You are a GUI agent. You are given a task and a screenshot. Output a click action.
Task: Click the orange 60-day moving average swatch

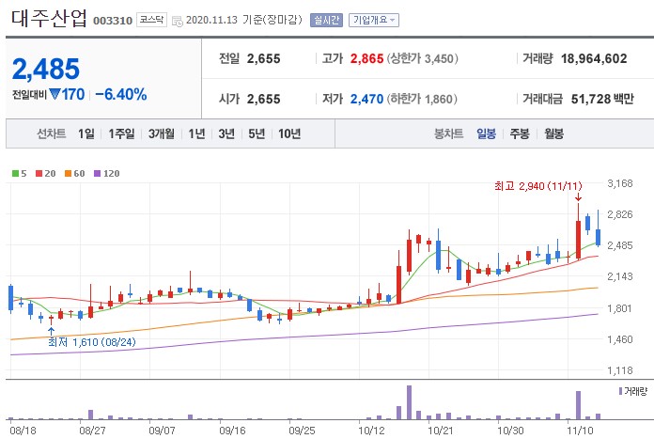68,174
